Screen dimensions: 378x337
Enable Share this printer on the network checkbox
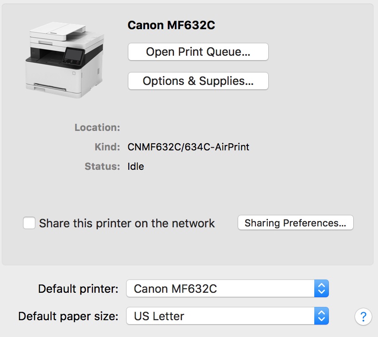pyautogui.click(x=29, y=223)
